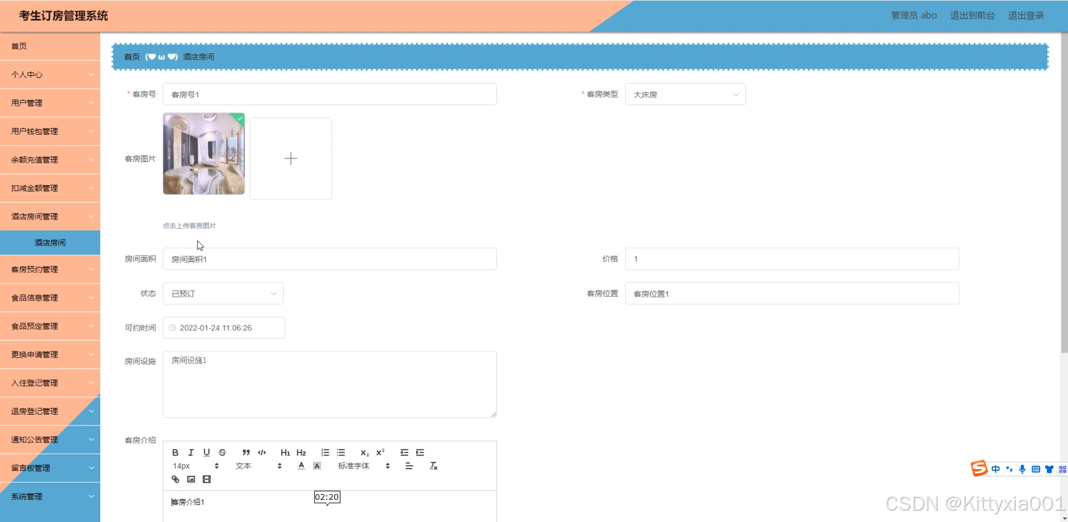Apply strikethrough in the rich text editor
Viewport: 1068px width, 522px height.
click(223, 453)
